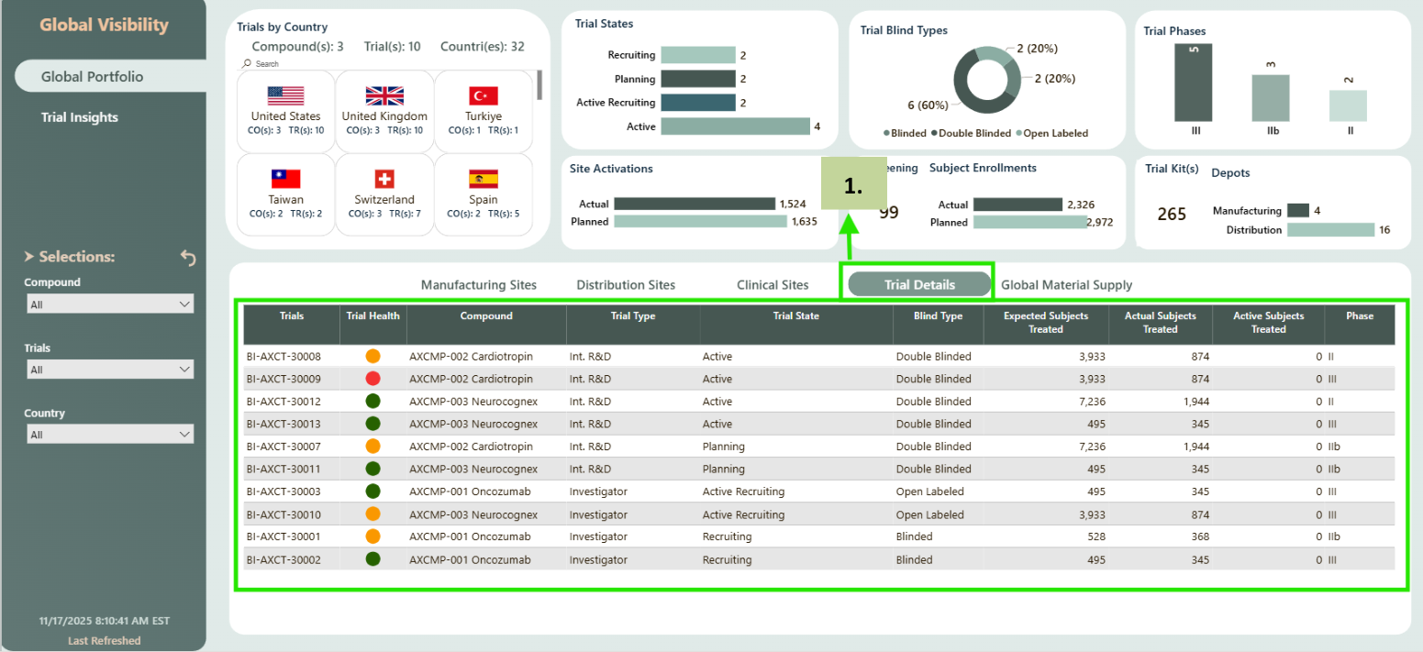Expand the Trials dropdown filter
Screen dimensions: 1423x652
(108, 370)
